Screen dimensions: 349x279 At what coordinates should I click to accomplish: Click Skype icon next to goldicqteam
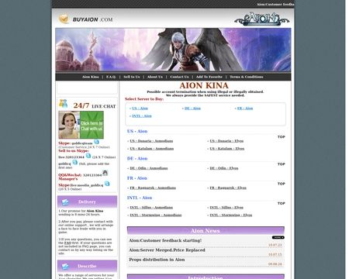(x=96, y=142)
